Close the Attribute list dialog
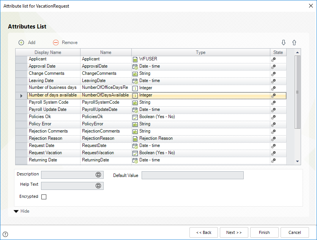 (311, 6)
